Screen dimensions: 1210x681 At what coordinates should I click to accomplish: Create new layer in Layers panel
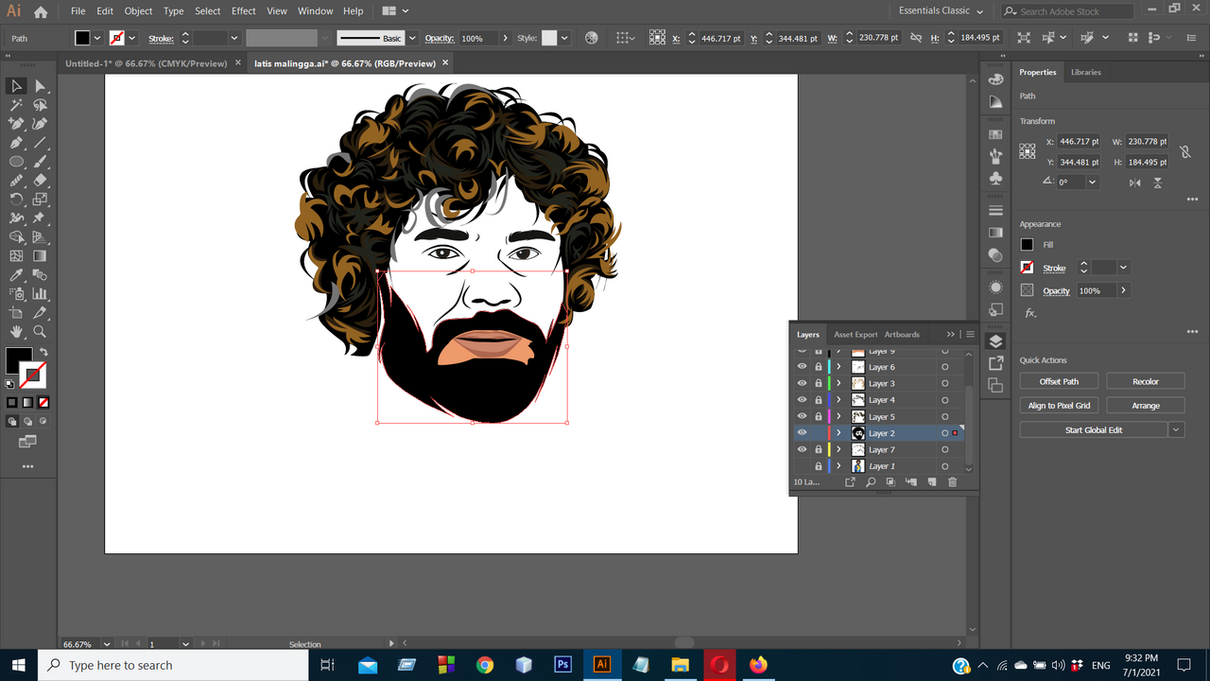(x=931, y=482)
